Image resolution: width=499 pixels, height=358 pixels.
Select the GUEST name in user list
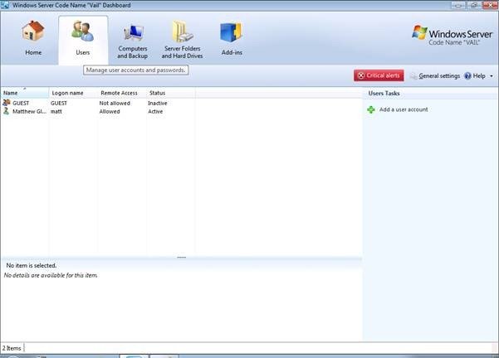click(x=21, y=104)
